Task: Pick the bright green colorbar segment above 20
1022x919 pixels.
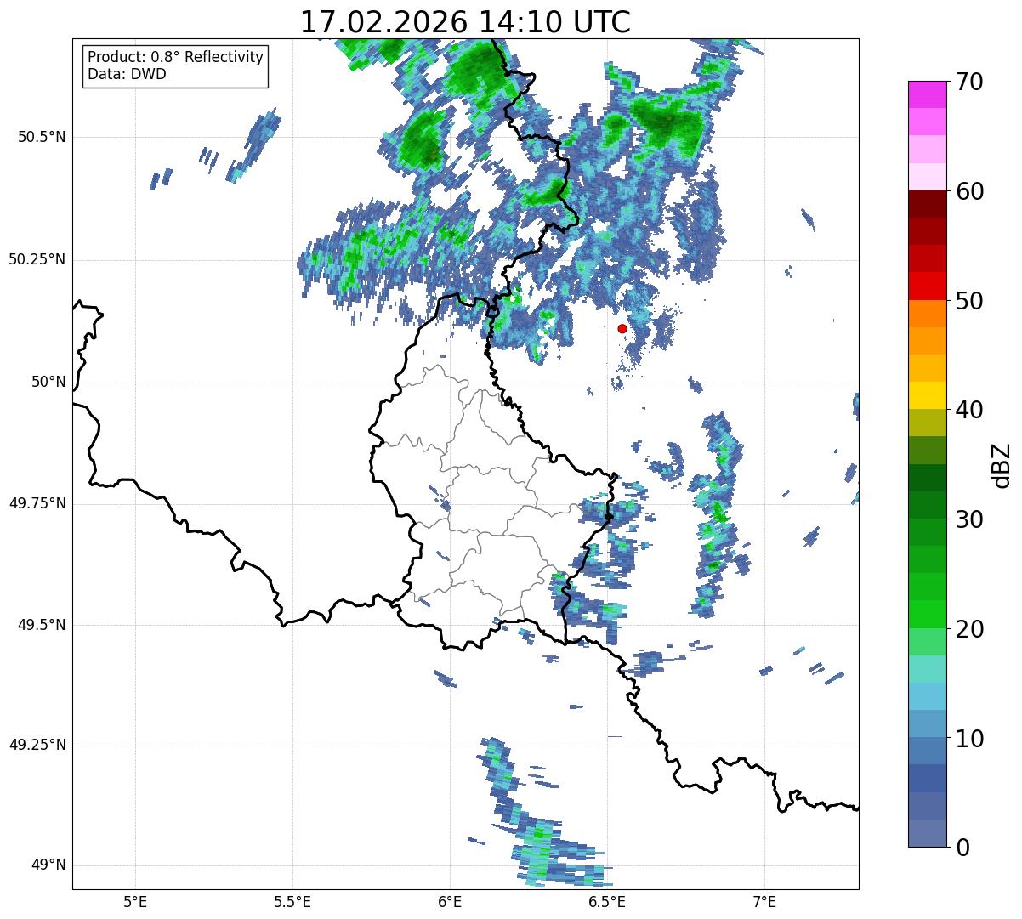Action: point(927,614)
